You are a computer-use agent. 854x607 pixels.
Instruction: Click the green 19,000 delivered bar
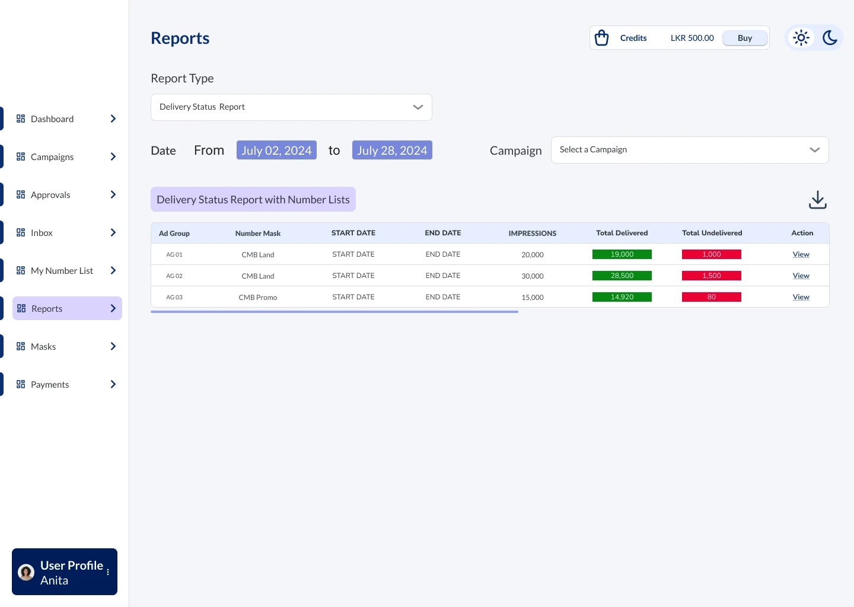tap(622, 254)
